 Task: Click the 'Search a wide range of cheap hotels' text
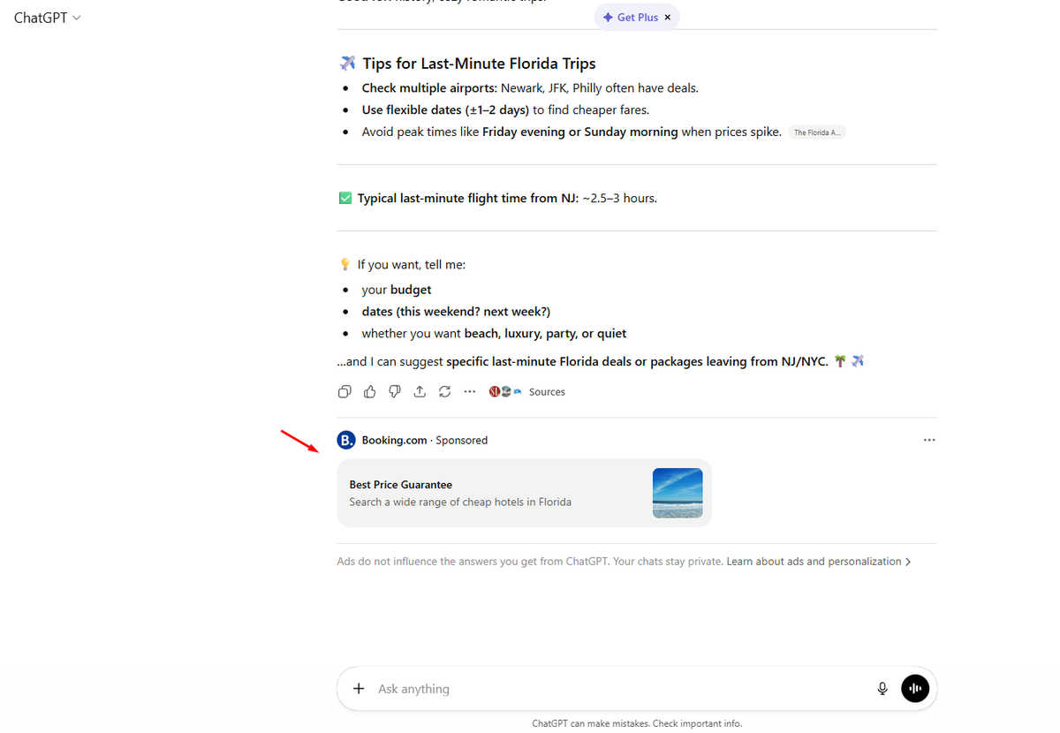(460, 503)
